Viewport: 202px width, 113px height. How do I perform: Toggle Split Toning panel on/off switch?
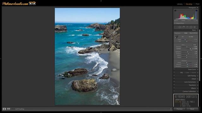[x=174, y=76]
